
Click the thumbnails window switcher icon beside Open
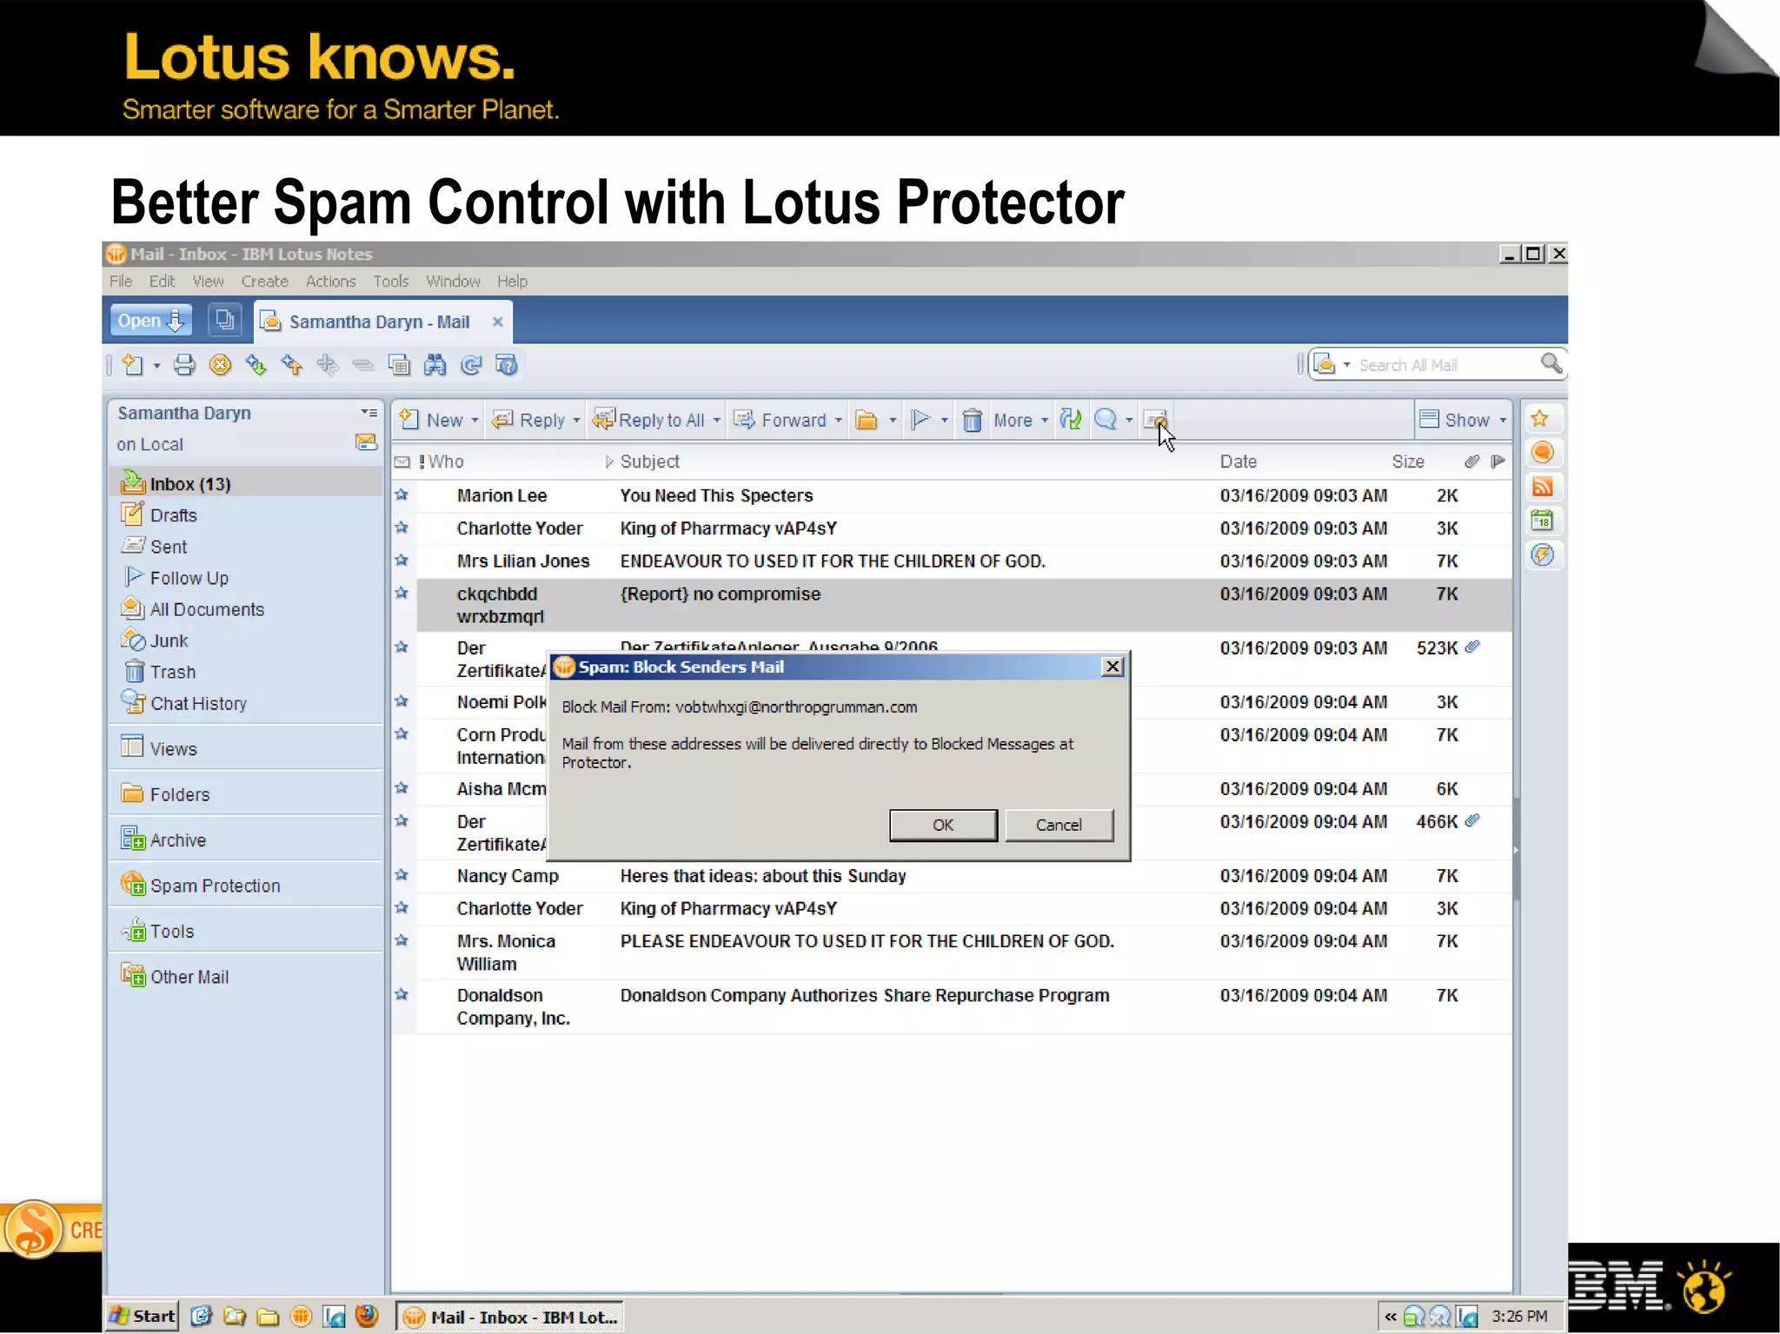tap(225, 321)
